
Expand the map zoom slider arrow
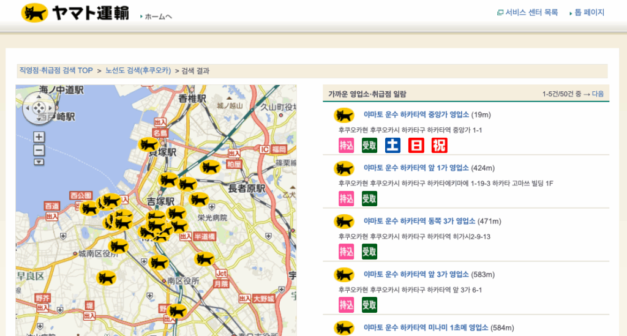[x=39, y=162]
